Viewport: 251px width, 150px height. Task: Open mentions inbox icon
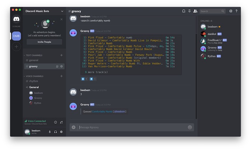(x=231, y=11)
